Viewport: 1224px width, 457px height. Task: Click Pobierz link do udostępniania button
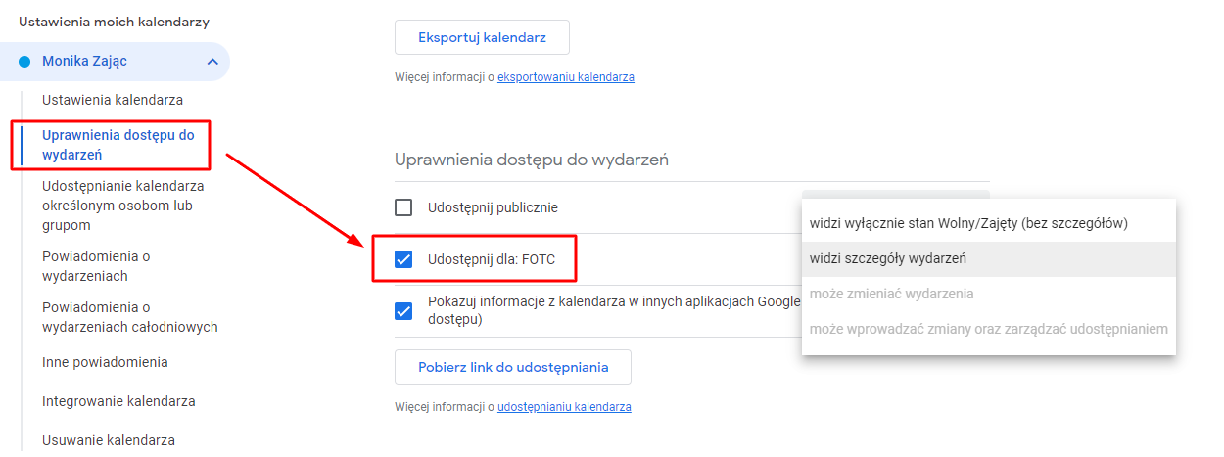click(x=513, y=367)
